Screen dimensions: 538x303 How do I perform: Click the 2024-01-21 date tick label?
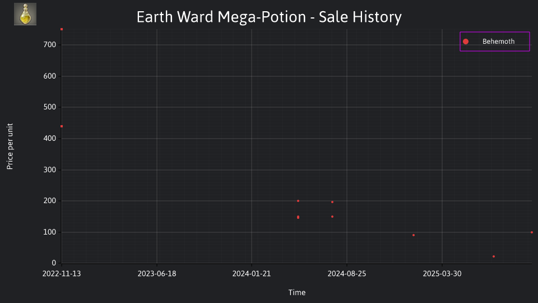(252, 274)
